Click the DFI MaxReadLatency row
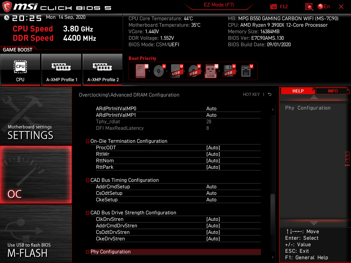This screenshot has height=263, width=351. click(x=178, y=128)
